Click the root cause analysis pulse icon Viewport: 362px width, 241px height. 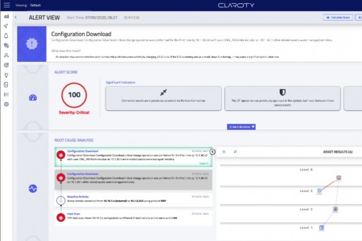point(32,189)
